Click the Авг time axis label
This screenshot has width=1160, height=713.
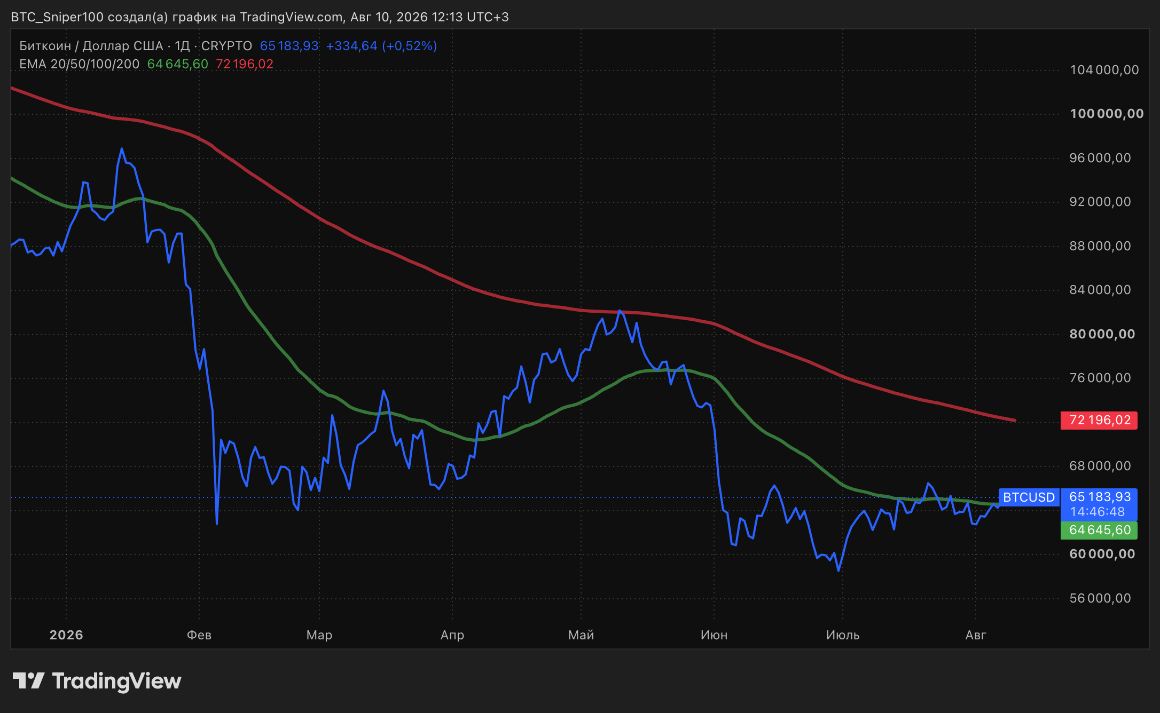(x=976, y=635)
